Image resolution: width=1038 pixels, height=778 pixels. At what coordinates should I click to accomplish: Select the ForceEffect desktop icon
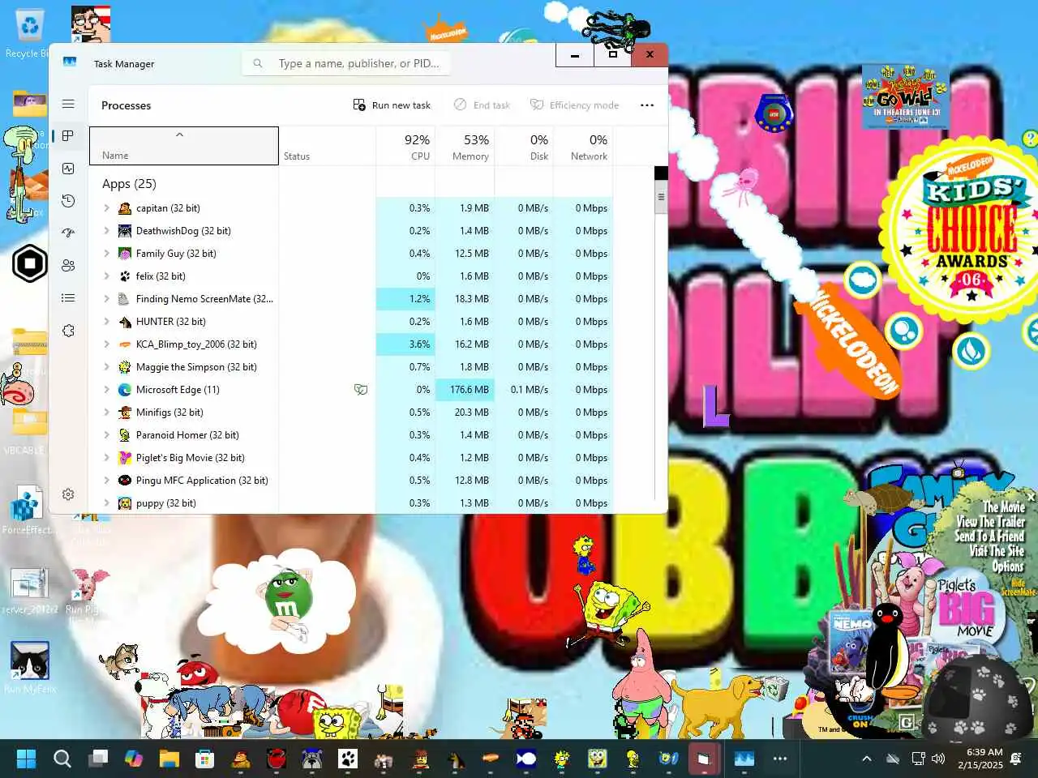click(27, 511)
